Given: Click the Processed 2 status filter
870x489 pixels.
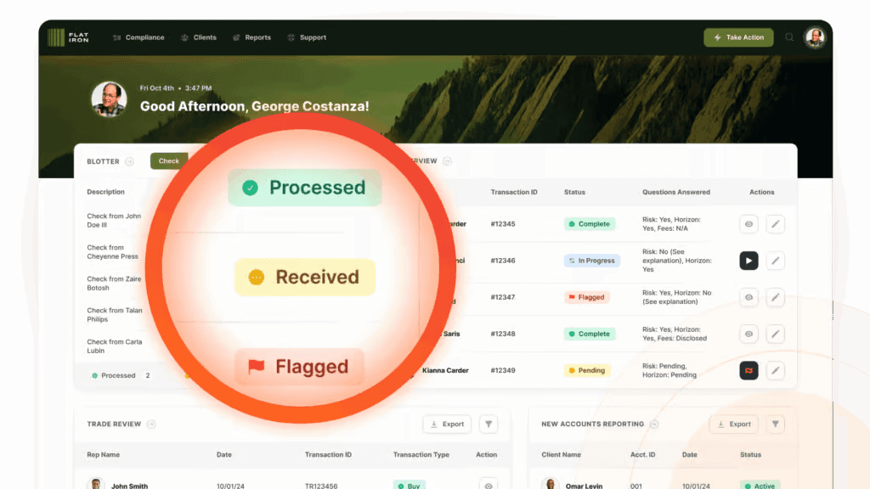Looking at the screenshot, I should [121, 375].
